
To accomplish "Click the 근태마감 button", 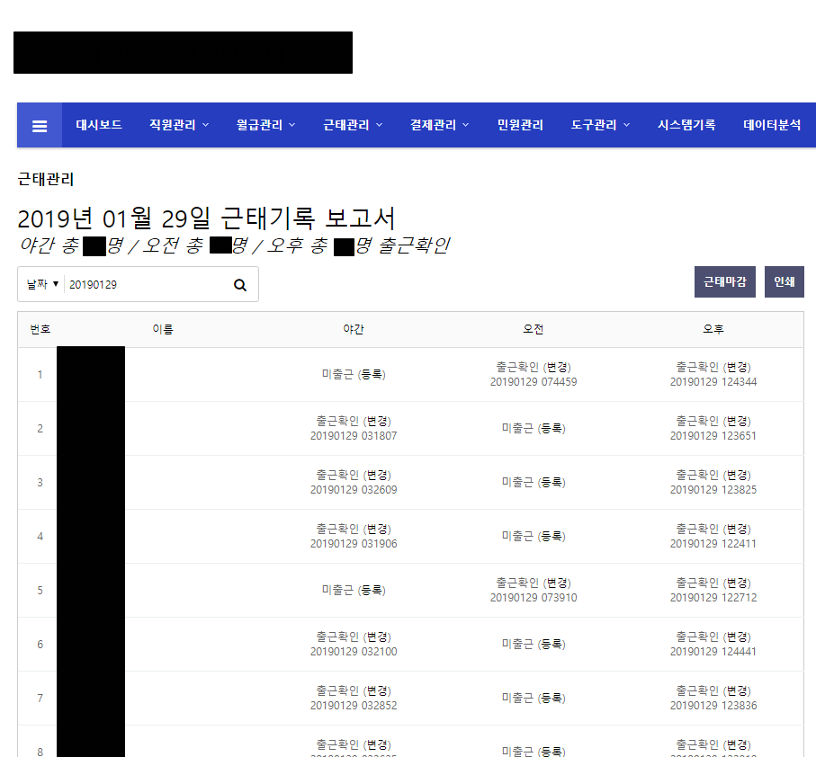I will coord(724,281).
